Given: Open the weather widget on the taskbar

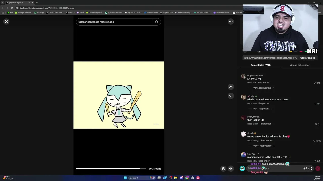Looking at the screenshot, I should [x=8, y=178].
